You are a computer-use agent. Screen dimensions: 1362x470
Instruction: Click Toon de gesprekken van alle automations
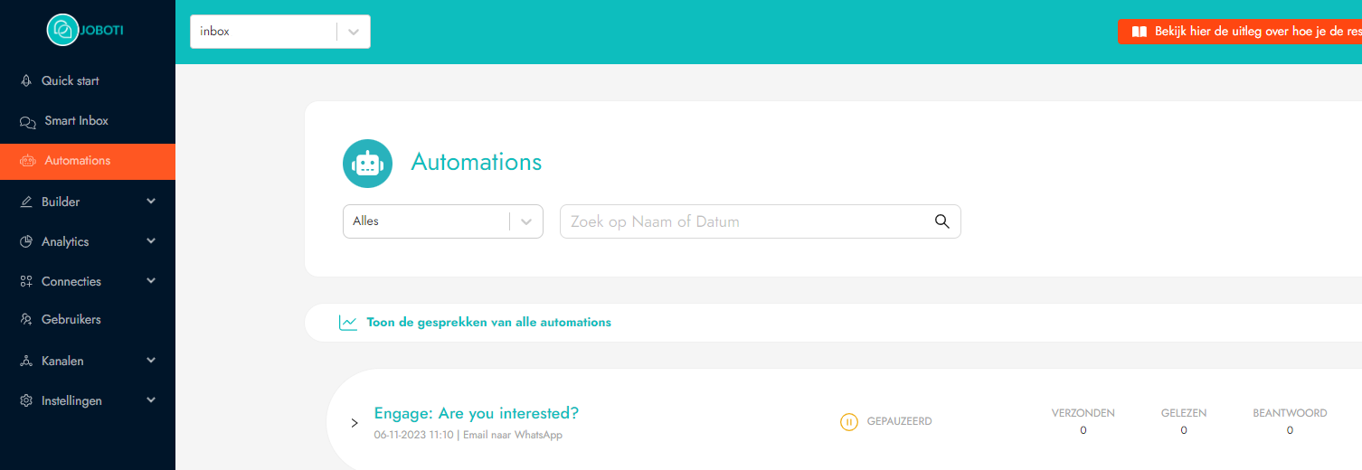tap(488, 323)
